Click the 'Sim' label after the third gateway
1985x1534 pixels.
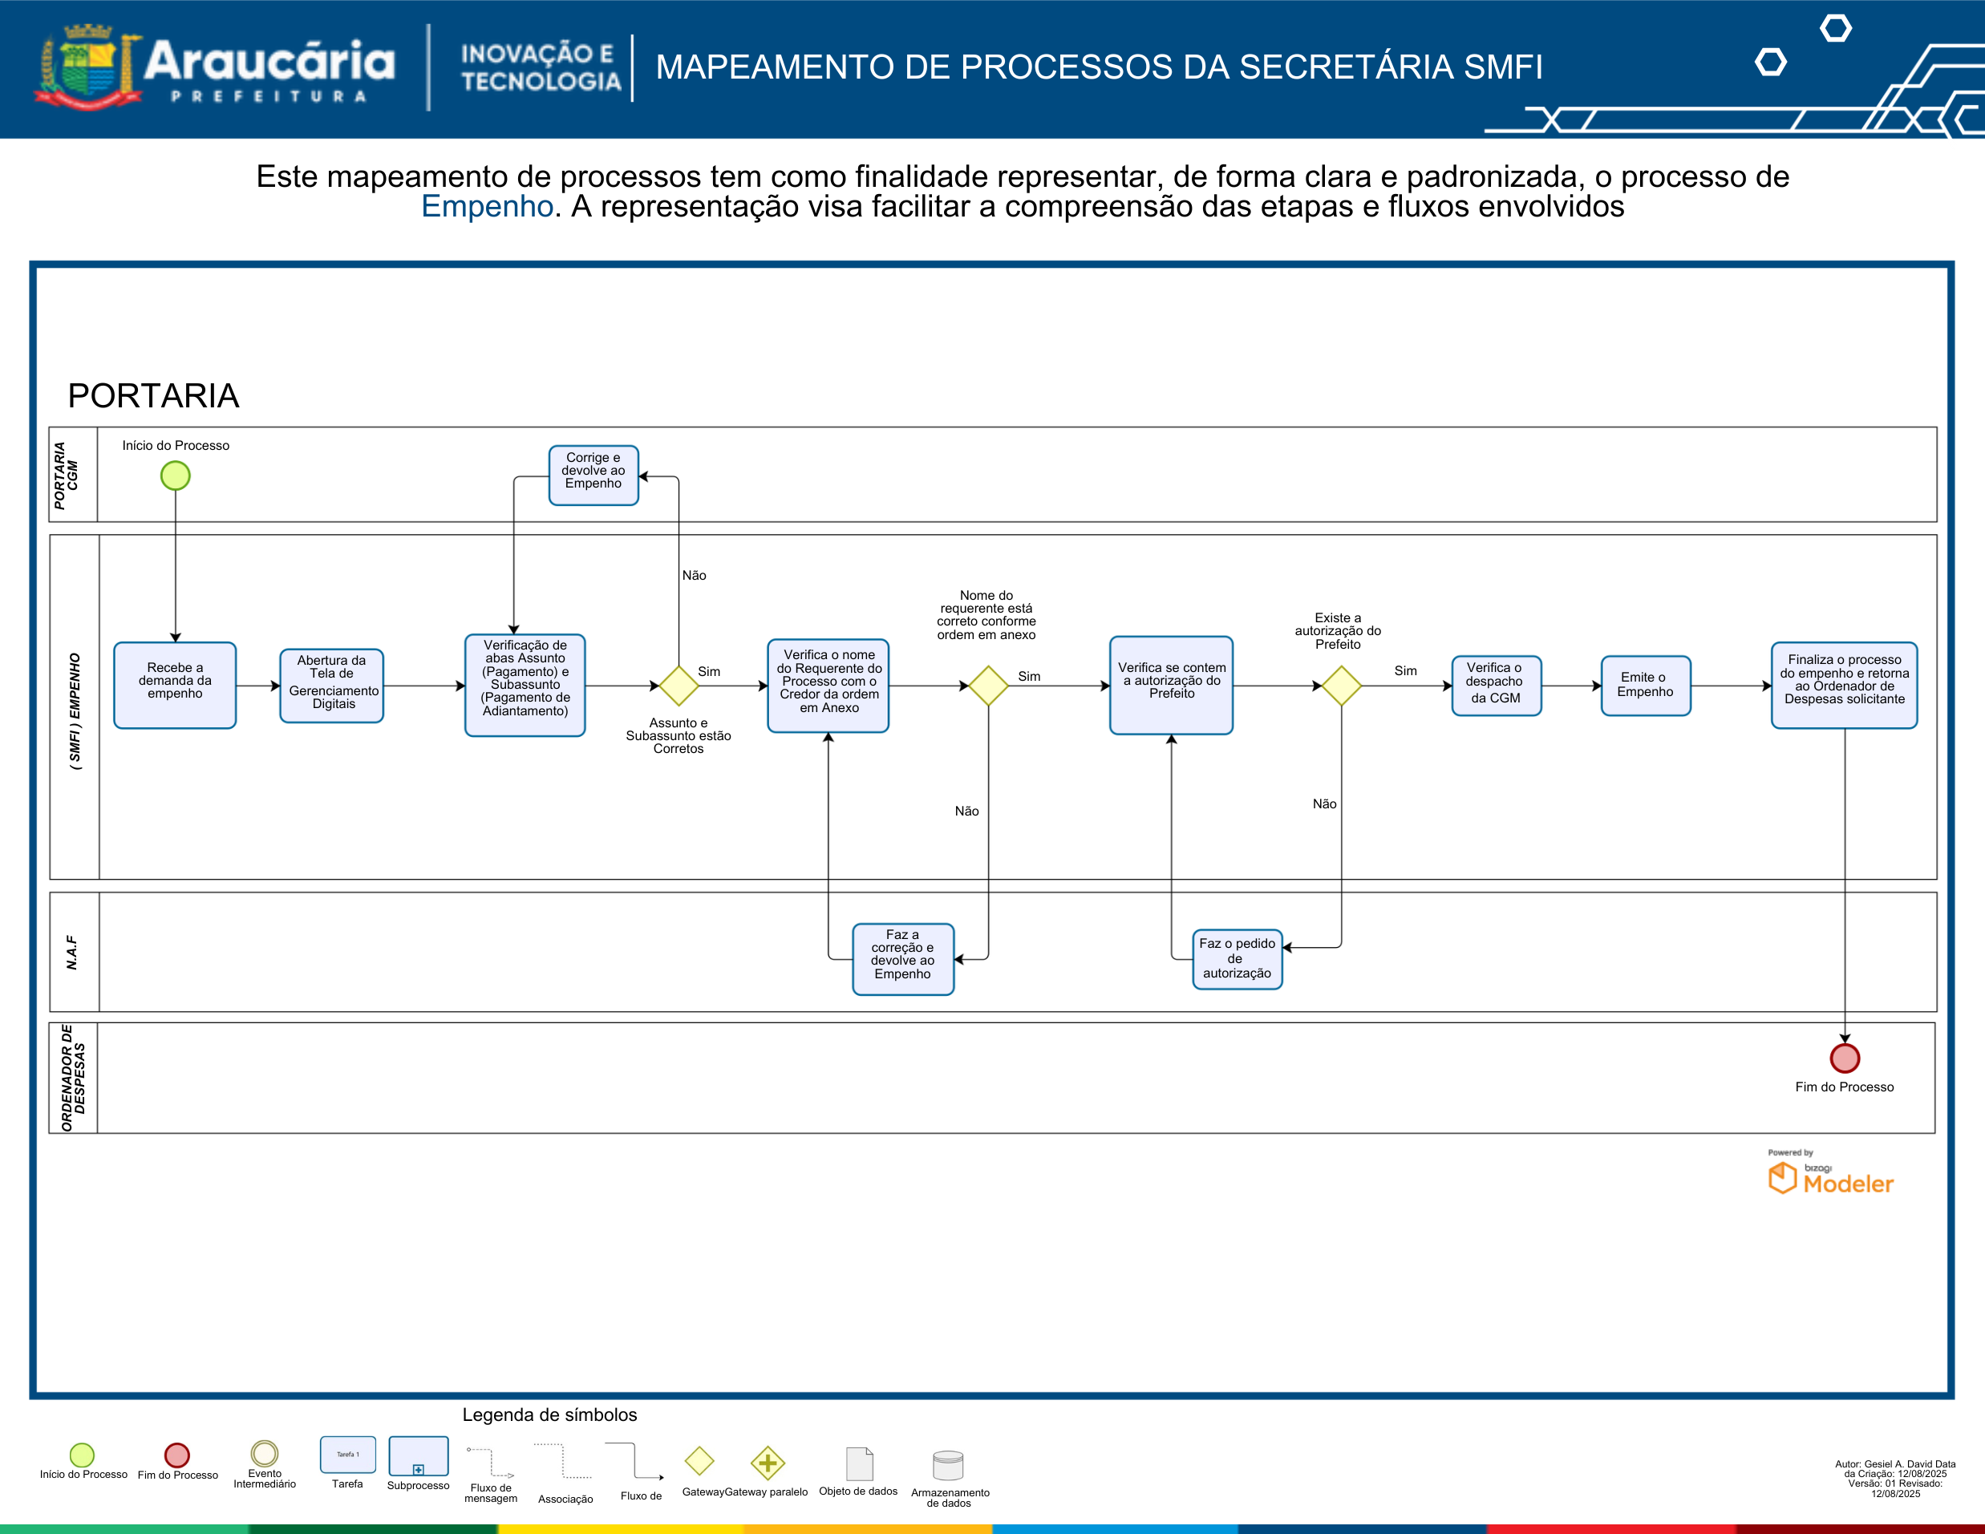coord(1405,670)
